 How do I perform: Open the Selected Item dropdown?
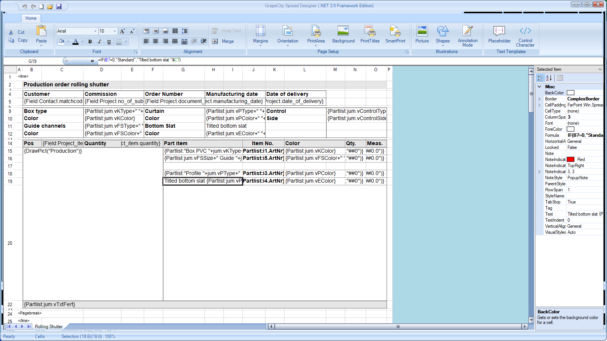tap(600, 69)
